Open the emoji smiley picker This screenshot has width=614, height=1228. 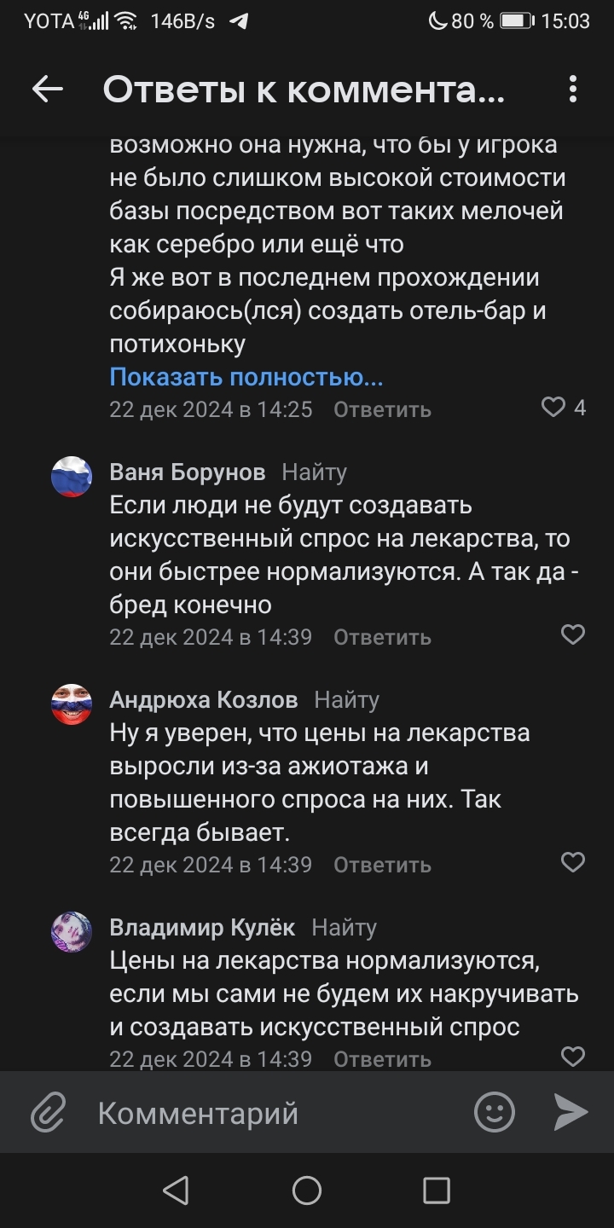[x=495, y=1113]
